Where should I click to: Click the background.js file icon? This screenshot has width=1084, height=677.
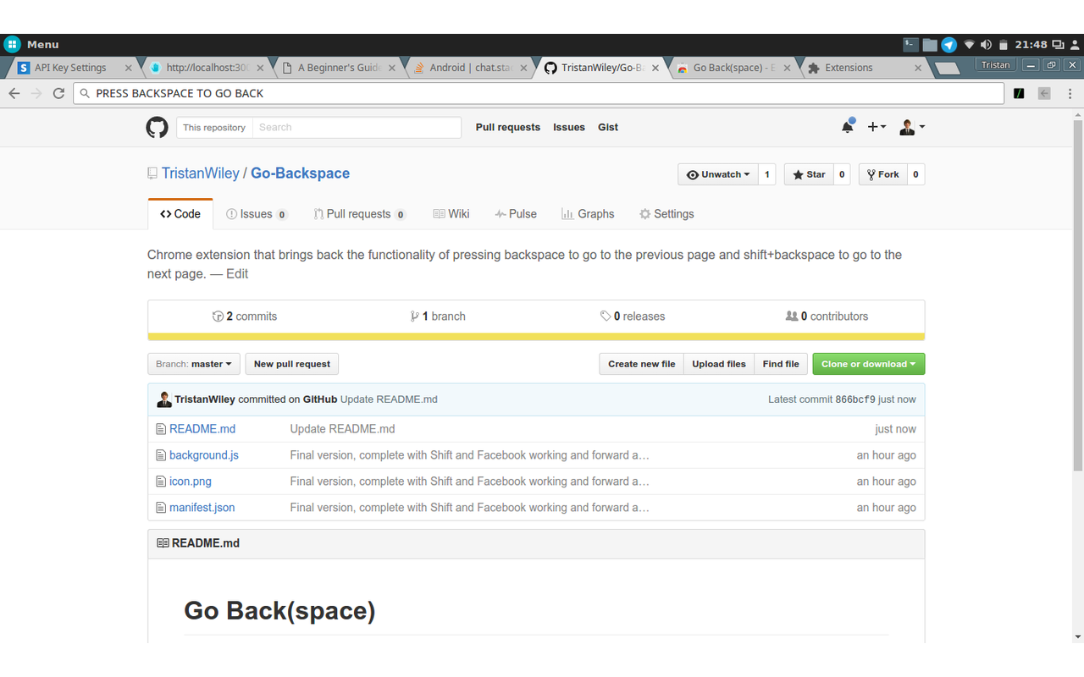161,455
